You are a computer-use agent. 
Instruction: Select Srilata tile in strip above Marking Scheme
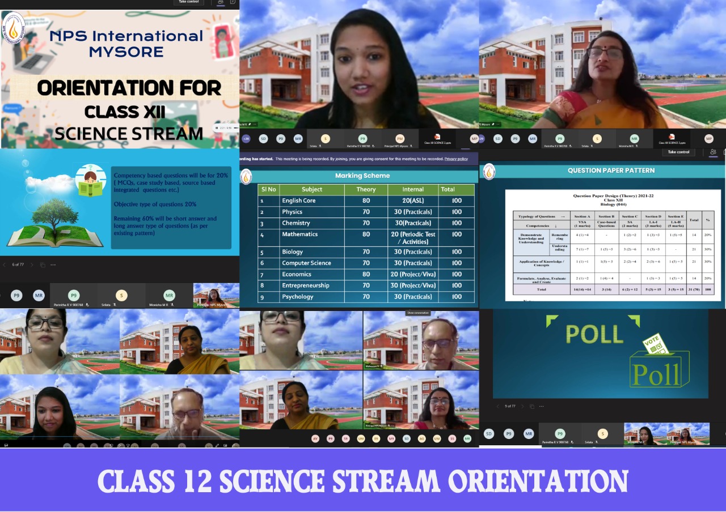click(x=325, y=139)
